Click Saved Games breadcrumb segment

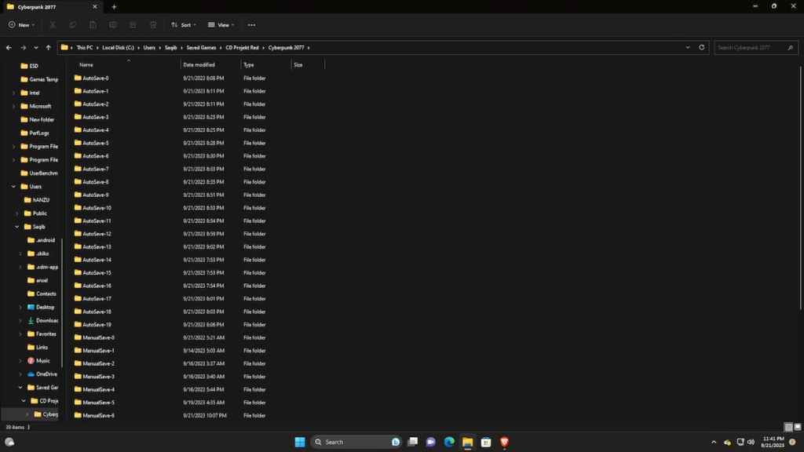tap(201, 47)
